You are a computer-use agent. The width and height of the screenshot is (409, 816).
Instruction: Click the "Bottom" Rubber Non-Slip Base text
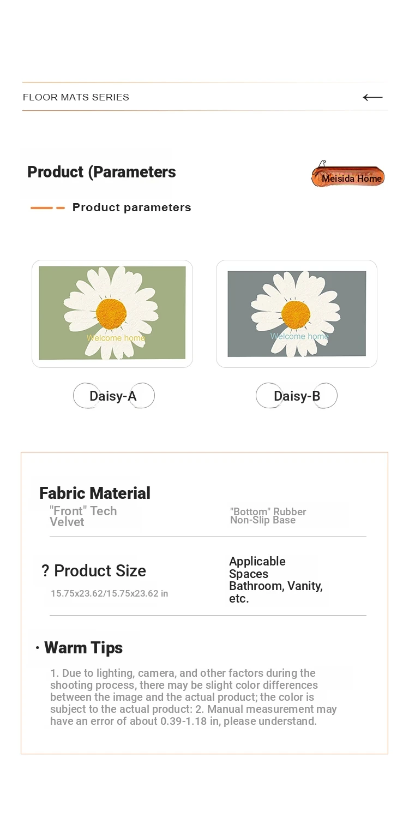point(268,516)
